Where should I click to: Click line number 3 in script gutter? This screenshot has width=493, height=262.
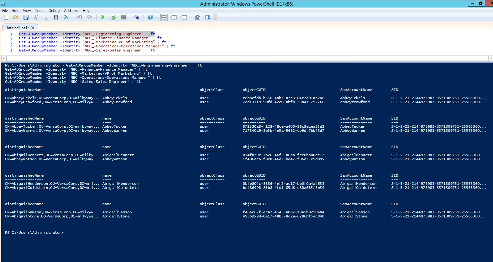coord(11,42)
